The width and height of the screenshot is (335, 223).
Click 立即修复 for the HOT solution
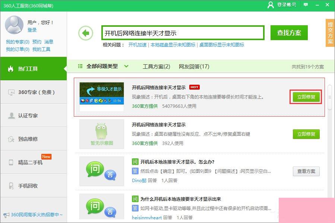[306, 97]
